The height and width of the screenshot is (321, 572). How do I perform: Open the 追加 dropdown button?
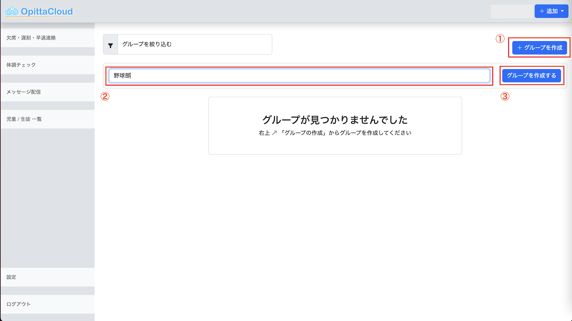pos(551,11)
